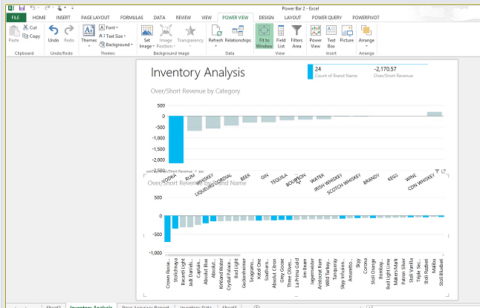Refresh the Power View data
The width and height of the screenshot is (480, 308).
(x=215, y=36)
